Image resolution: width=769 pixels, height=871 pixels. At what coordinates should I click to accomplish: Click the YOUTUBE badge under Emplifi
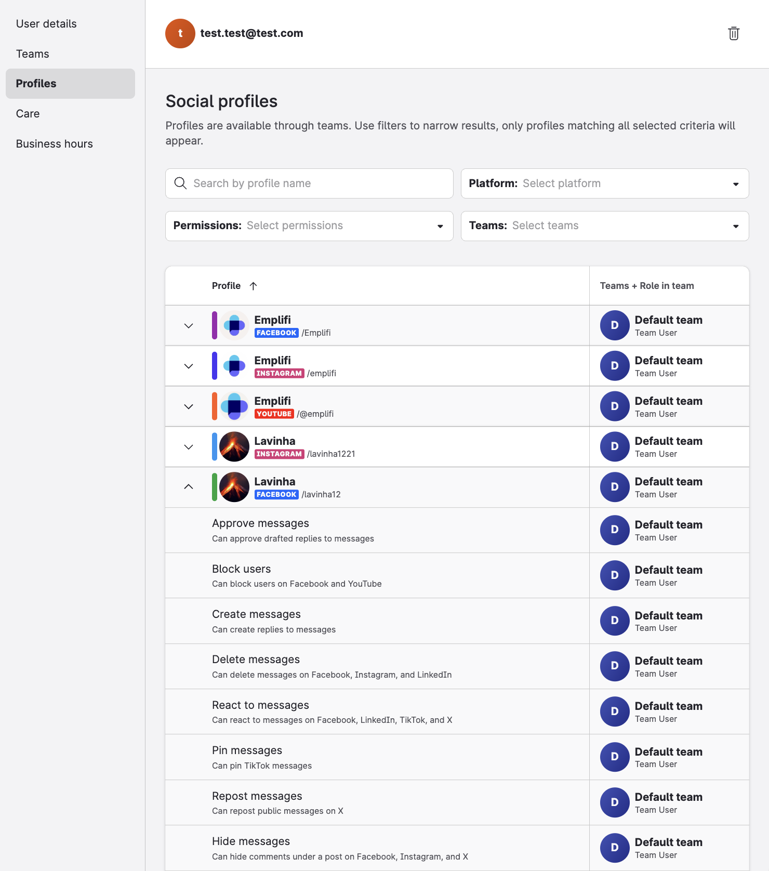pyautogui.click(x=274, y=414)
